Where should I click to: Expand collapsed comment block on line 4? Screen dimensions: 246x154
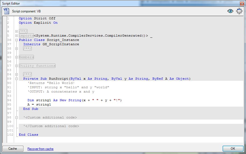[16, 31]
